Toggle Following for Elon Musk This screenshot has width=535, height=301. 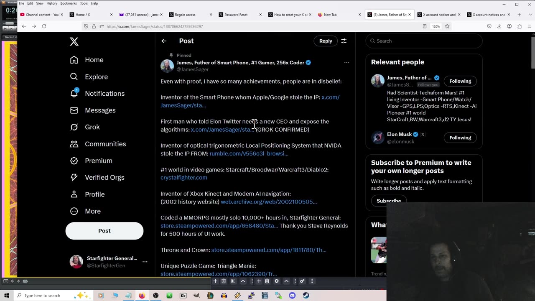[460, 138]
